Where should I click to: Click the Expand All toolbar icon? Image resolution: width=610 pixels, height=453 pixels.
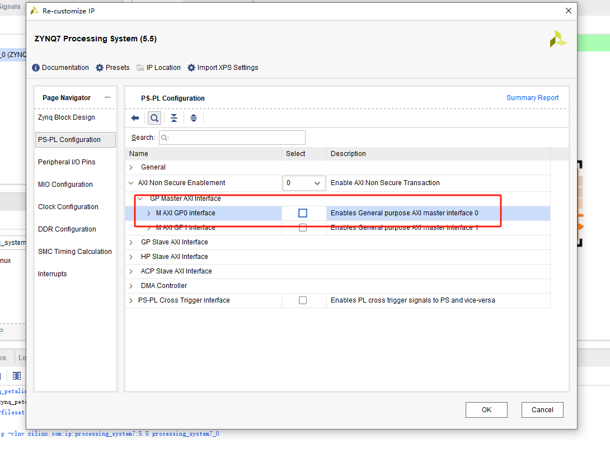[193, 118]
